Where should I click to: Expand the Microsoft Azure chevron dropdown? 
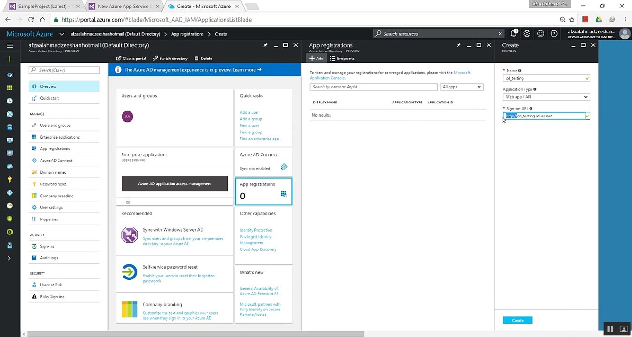pyautogui.click(x=62, y=34)
